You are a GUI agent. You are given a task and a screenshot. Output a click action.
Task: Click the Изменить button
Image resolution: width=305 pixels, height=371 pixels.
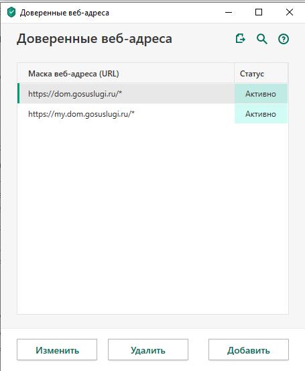[57, 350]
